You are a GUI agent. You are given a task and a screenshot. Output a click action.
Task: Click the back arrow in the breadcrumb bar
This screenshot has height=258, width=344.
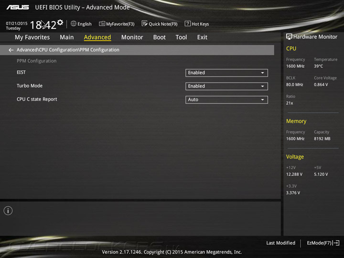coord(11,50)
